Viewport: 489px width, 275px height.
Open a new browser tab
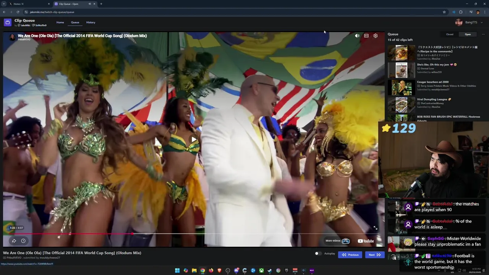(101, 4)
